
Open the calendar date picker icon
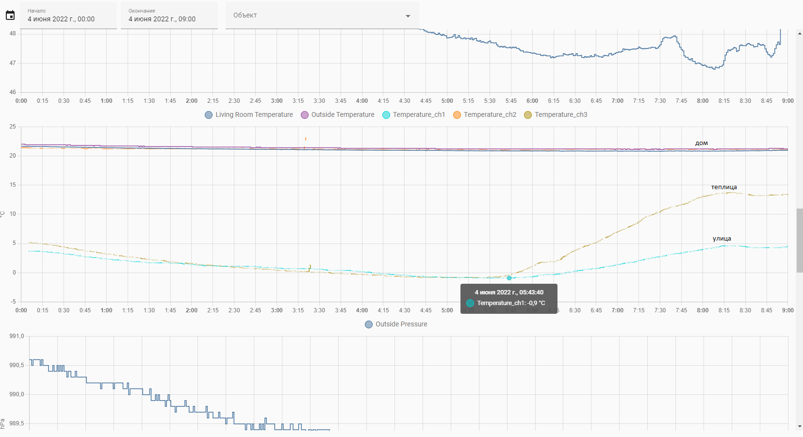(x=10, y=16)
